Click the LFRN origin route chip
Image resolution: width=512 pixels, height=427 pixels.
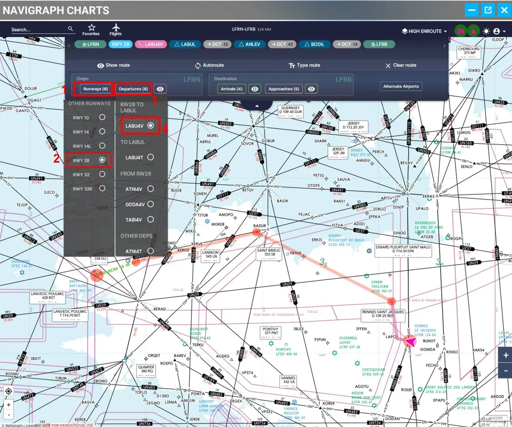point(90,45)
